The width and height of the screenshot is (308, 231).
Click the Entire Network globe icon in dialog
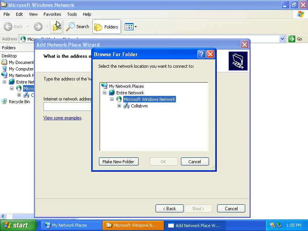112,92
